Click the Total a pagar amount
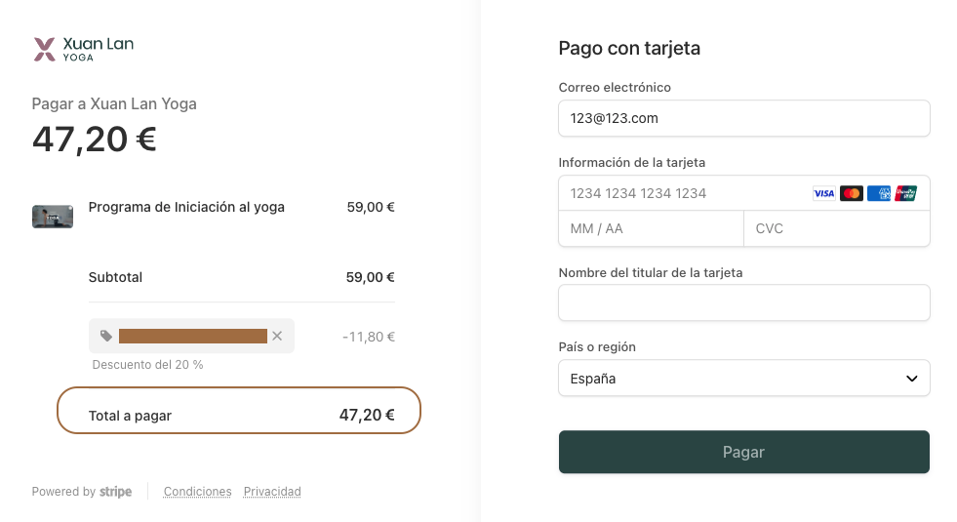 (x=367, y=415)
